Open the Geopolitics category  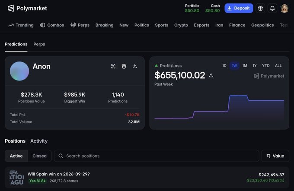[x=262, y=25]
